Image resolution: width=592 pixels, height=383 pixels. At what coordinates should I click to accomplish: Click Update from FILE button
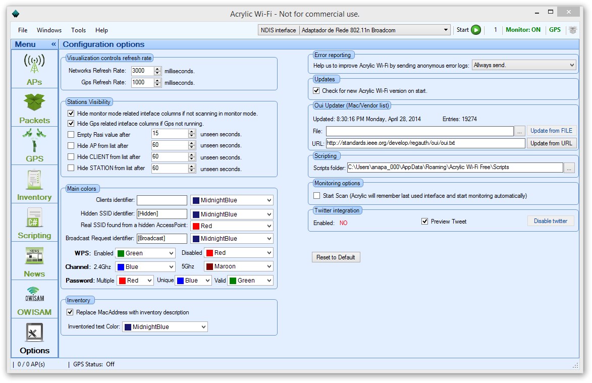[x=551, y=131]
